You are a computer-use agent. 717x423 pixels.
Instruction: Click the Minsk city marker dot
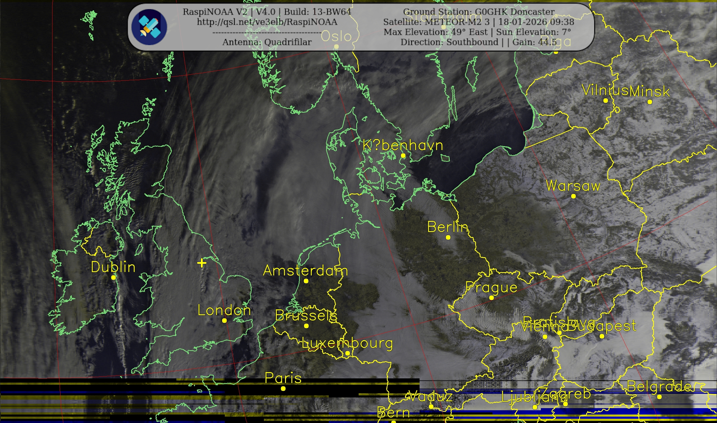[650, 102]
